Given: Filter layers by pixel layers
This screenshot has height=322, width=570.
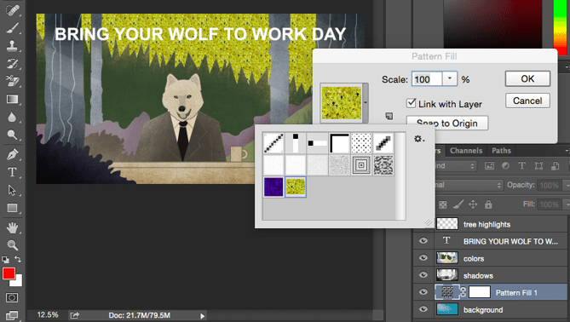Looking at the screenshot, I should [x=489, y=166].
